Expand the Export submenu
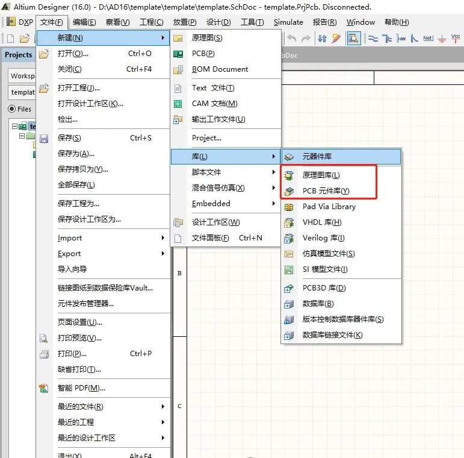This screenshot has height=458, width=464. click(x=104, y=254)
